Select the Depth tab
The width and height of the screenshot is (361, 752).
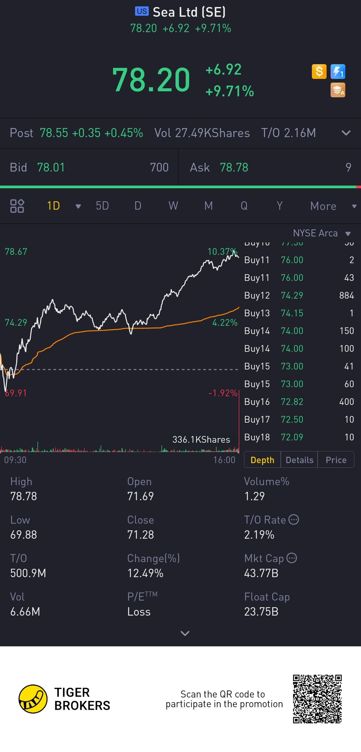262,460
